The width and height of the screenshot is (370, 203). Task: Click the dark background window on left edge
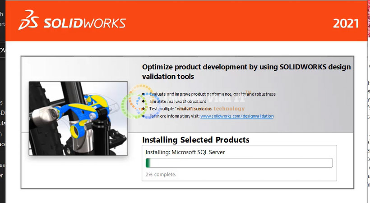[4, 113]
